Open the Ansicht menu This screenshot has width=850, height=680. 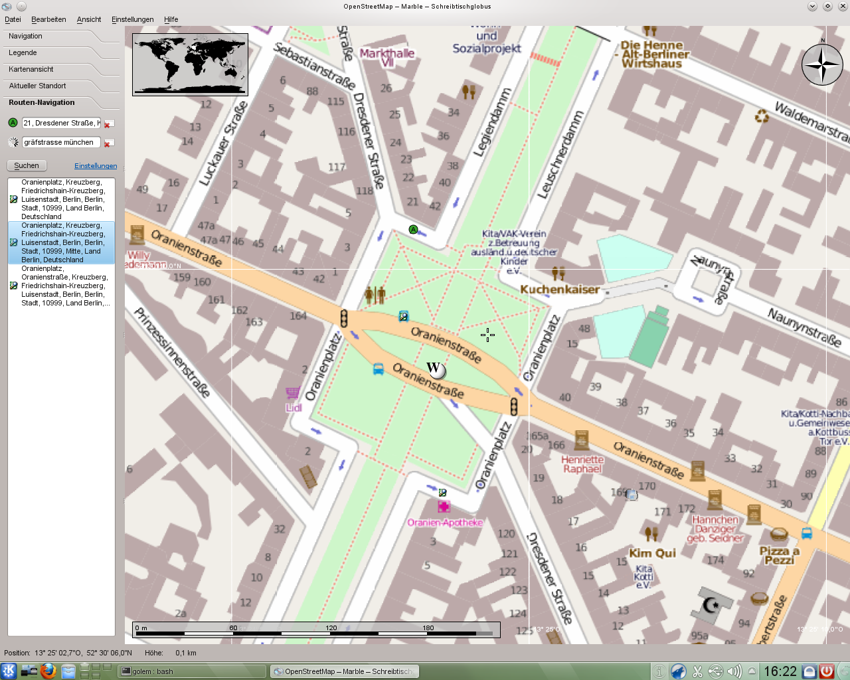[x=88, y=19]
